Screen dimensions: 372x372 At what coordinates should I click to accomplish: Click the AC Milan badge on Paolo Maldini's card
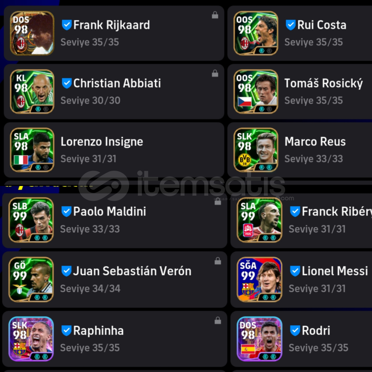(x=19, y=230)
